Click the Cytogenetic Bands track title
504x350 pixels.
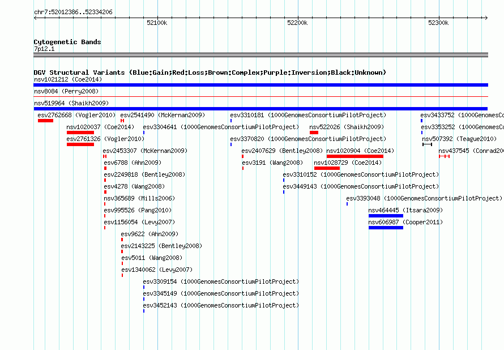tap(67, 42)
